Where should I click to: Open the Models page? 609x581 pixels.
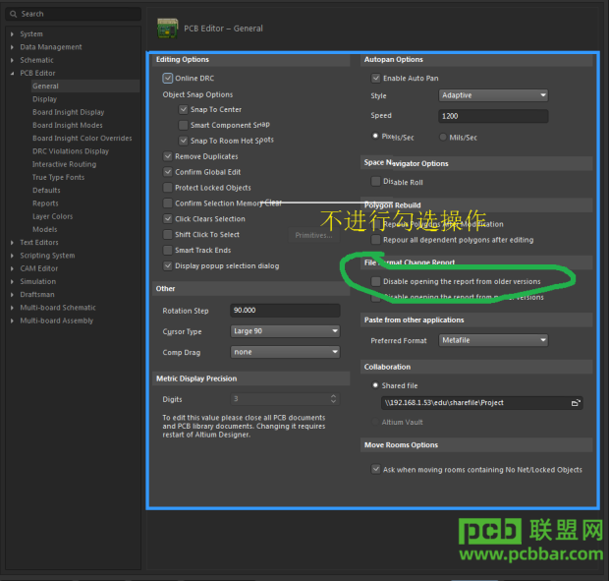pos(45,229)
